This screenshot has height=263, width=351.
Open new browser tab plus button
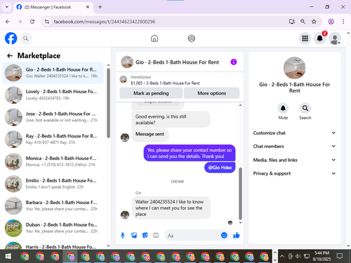[100, 7]
